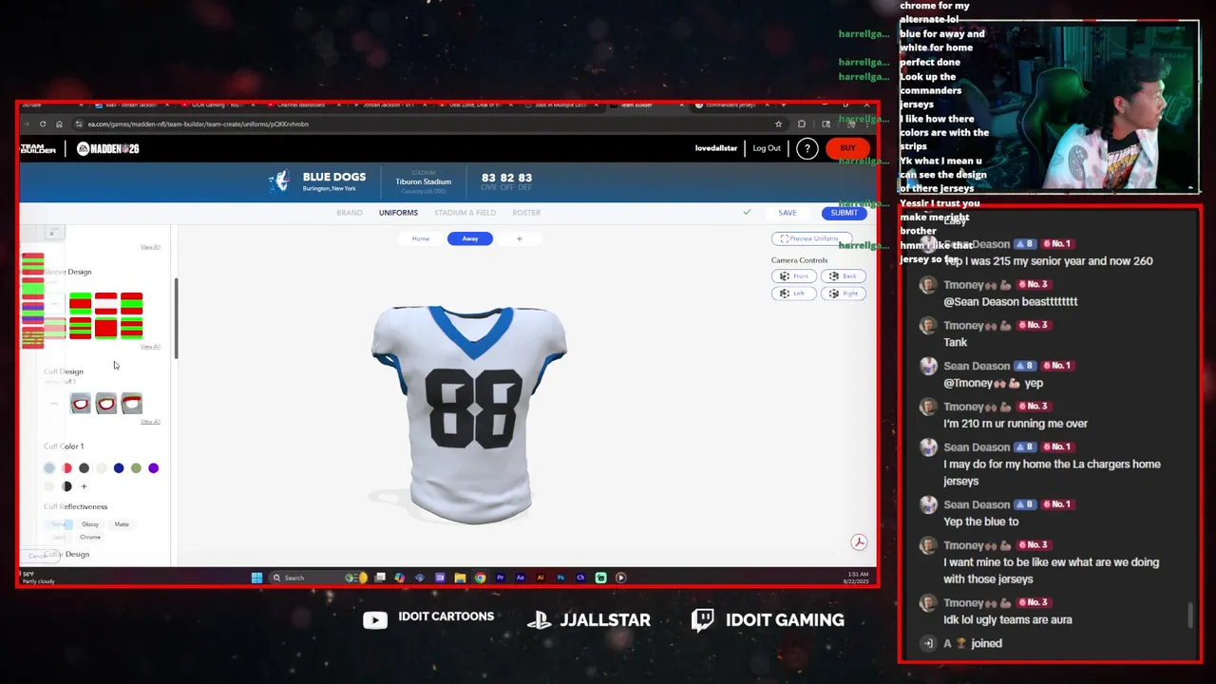
Task: Select Satin cuff reflectiveness
Action: (58, 537)
